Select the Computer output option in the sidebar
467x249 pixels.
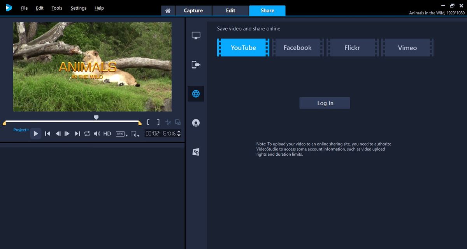pos(196,35)
